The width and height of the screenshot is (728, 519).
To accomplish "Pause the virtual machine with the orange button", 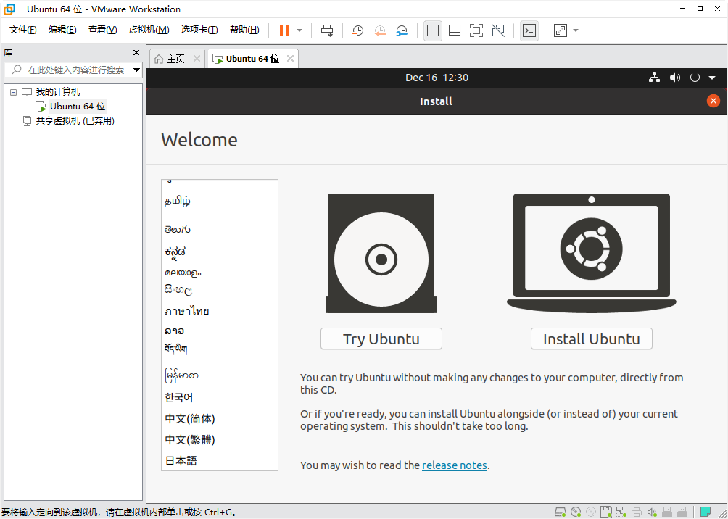I will 284,30.
